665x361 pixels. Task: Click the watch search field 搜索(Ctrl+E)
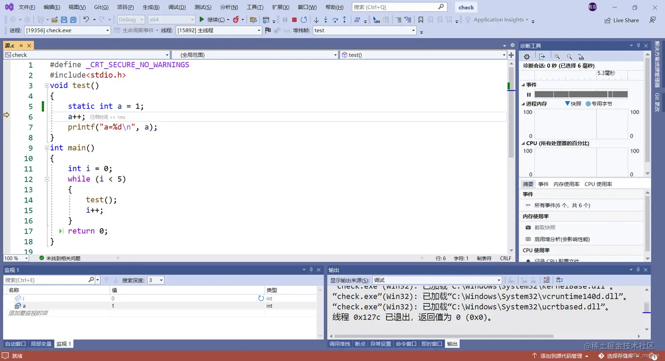tap(48, 280)
